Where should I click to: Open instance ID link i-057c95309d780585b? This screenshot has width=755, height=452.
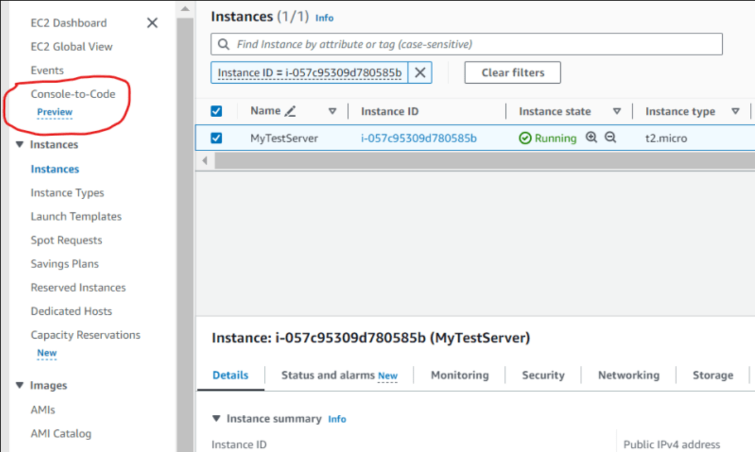click(x=418, y=138)
